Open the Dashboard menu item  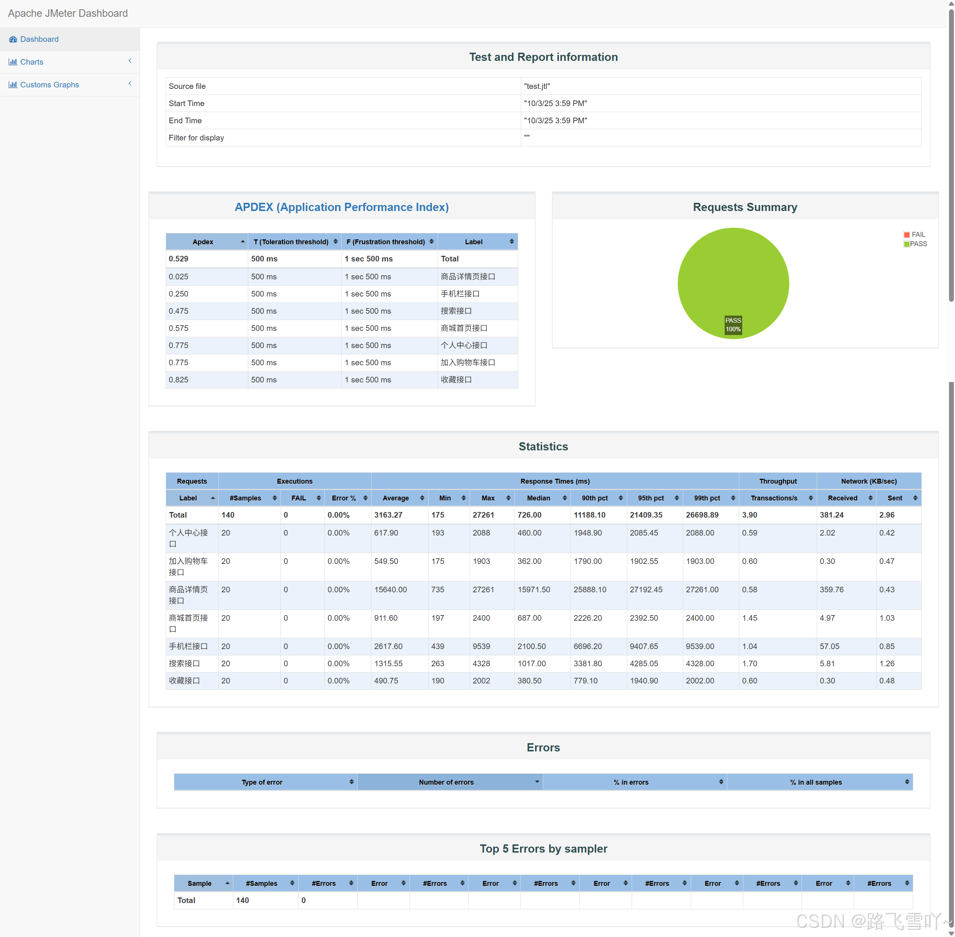(x=39, y=39)
